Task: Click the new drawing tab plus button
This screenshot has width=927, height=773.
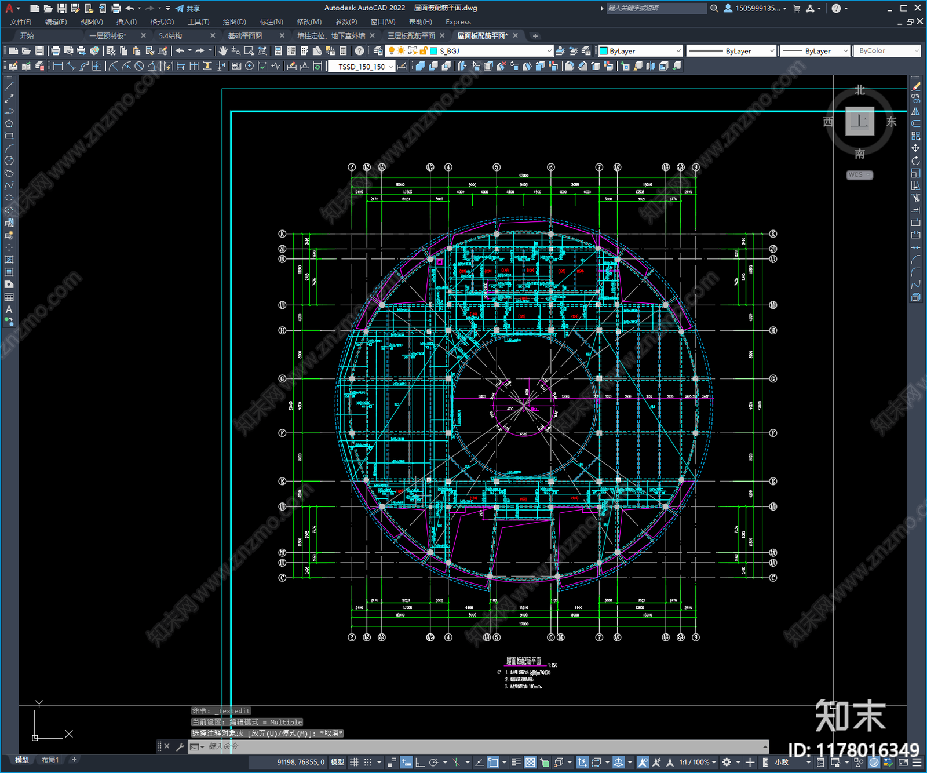Action: (535, 36)
